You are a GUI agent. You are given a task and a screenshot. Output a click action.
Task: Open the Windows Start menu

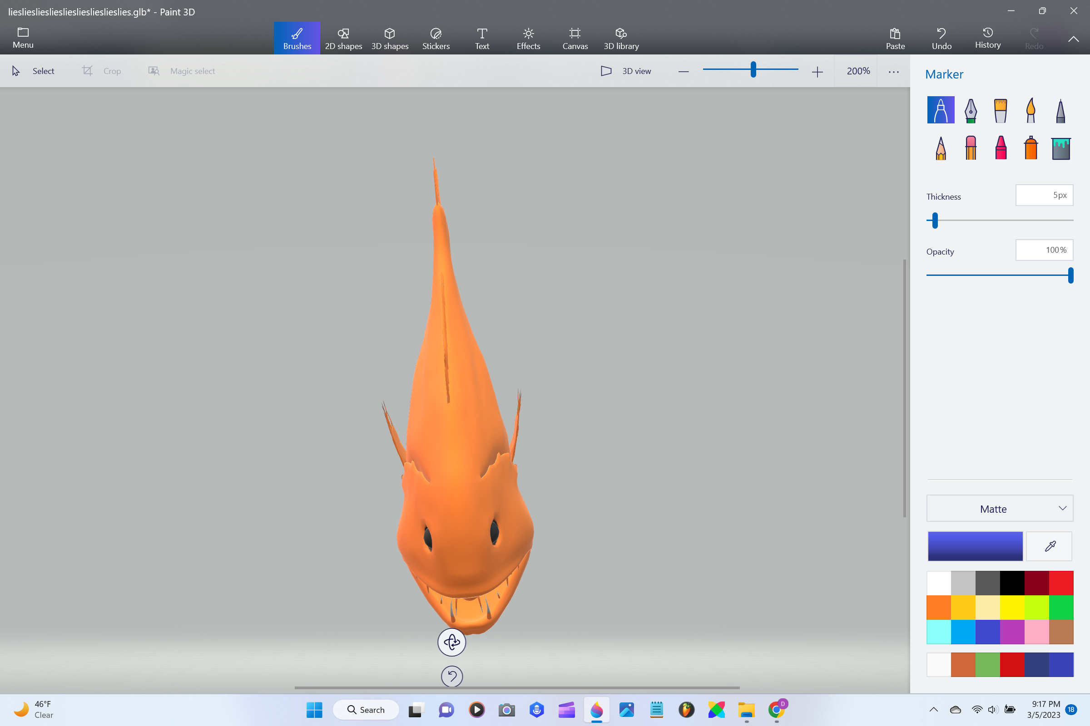[314, 710]
